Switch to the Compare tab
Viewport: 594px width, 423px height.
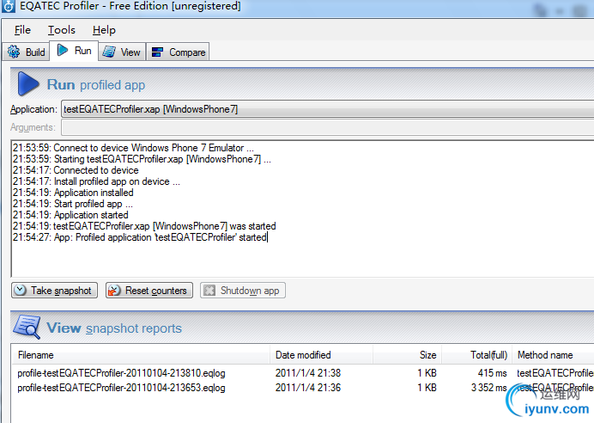click(x=178, y=52)
